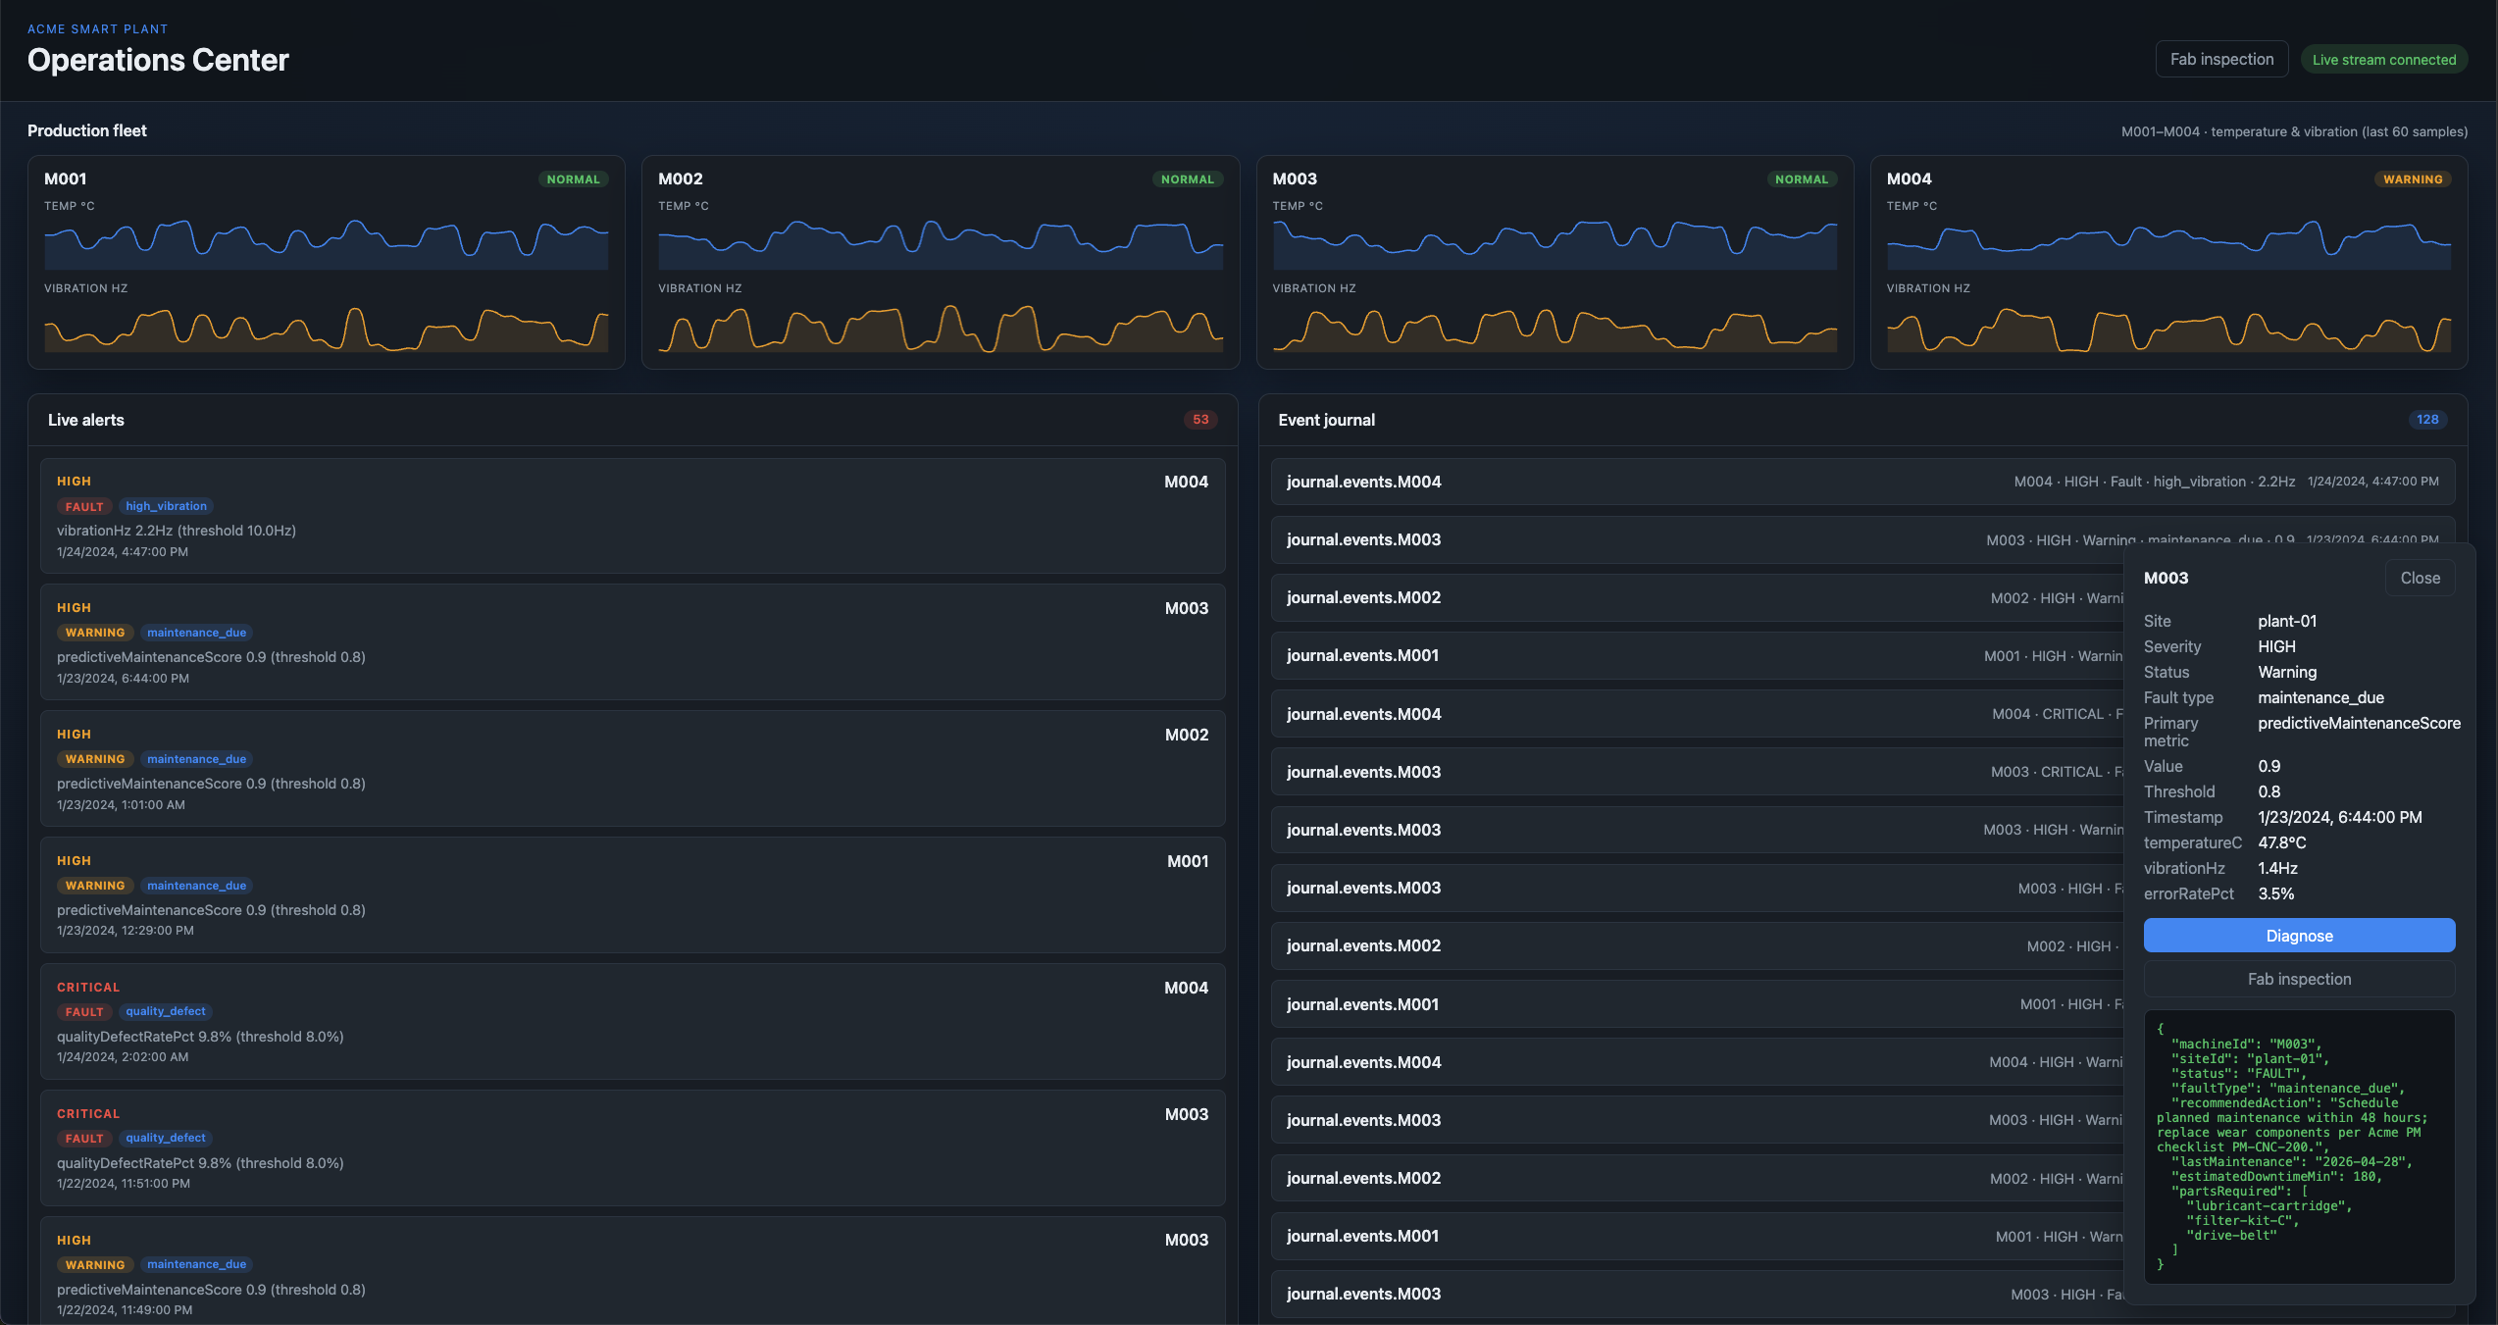This screenshot has height=1325, width=2498.
Task: Click the M001 temperature sparkline chart
Action: tap(327, 243)
